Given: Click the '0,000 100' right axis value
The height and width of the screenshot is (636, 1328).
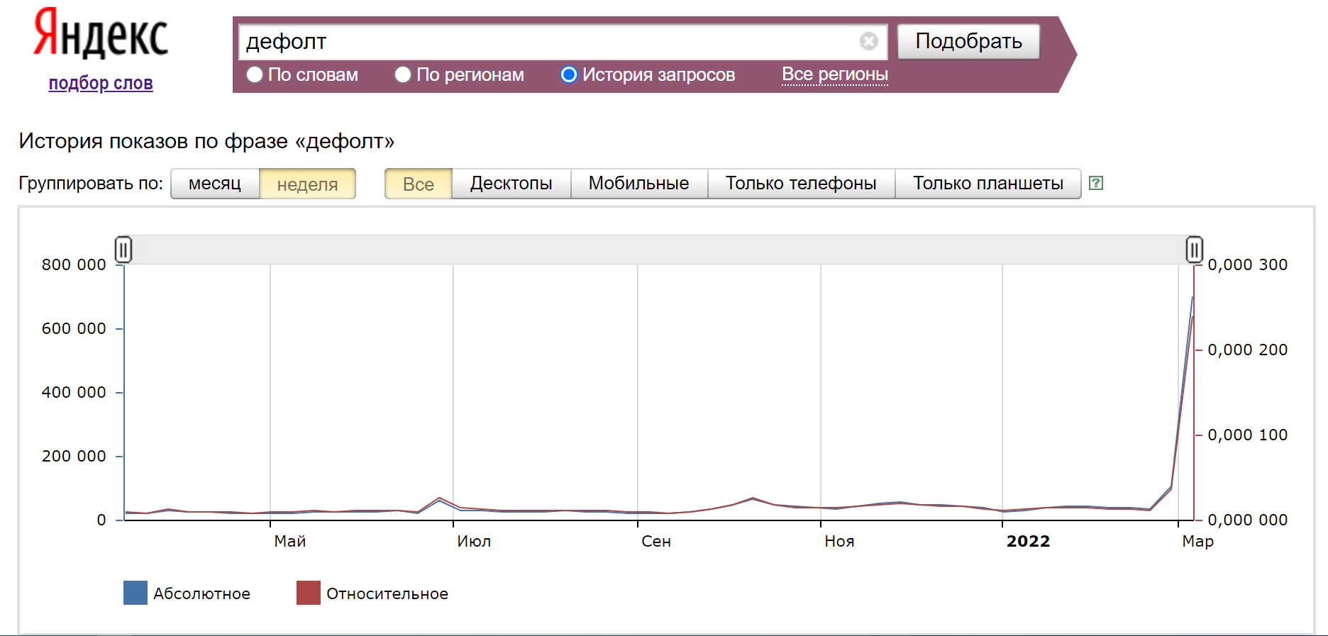Looking at the screenshot, I should 1248,435.
